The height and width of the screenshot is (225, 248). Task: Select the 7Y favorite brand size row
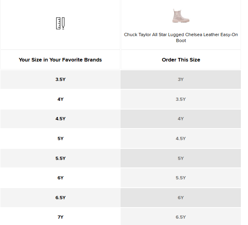pos(60,217)
